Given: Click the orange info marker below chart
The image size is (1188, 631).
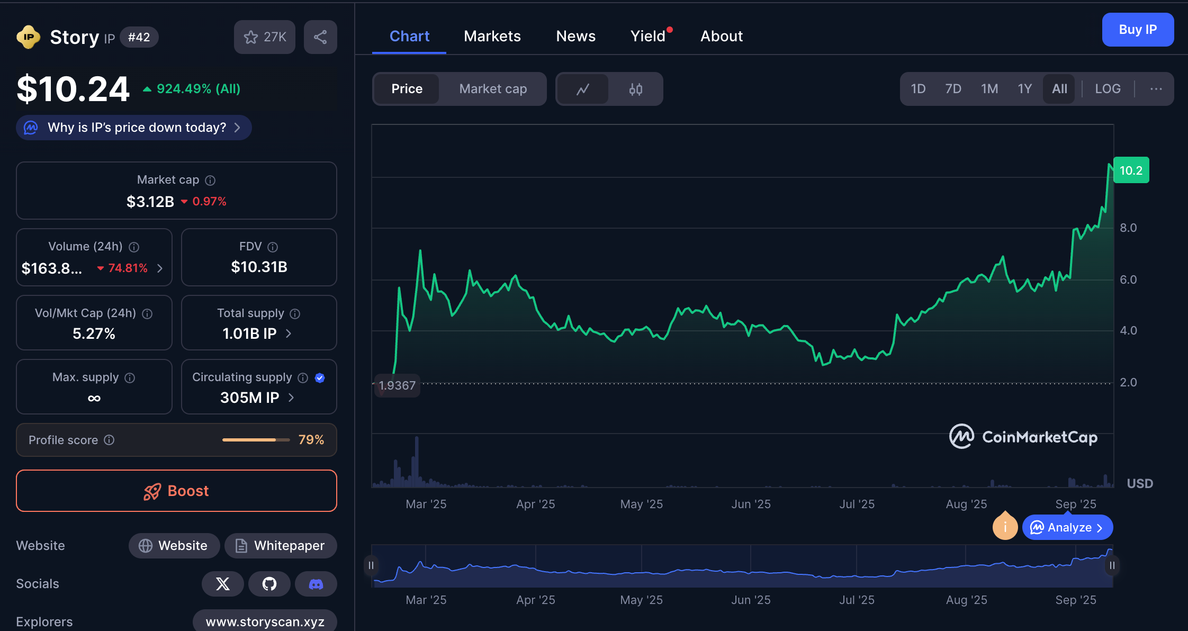Looking at the screenshot, I should pos(1005,527).
